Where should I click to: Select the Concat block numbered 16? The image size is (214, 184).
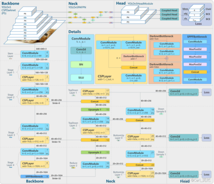click(95, 101)
